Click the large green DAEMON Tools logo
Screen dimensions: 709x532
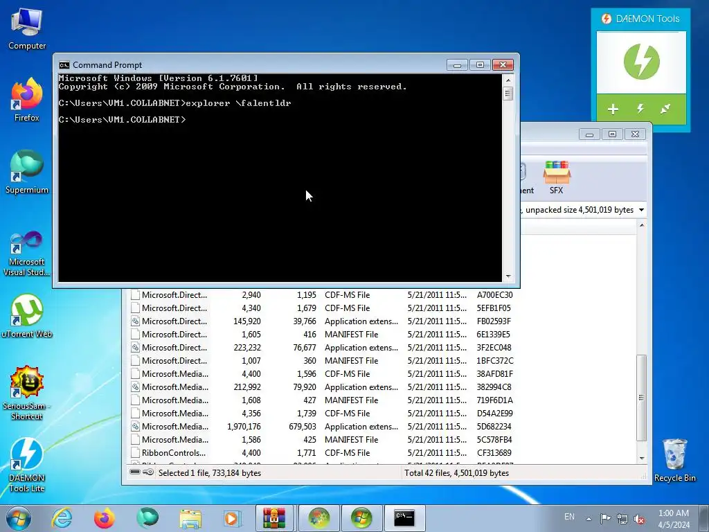coord(642,62)
